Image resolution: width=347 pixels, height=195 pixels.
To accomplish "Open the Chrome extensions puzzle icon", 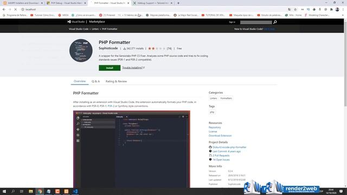I will pyautogui.click(x=331, y=10).
